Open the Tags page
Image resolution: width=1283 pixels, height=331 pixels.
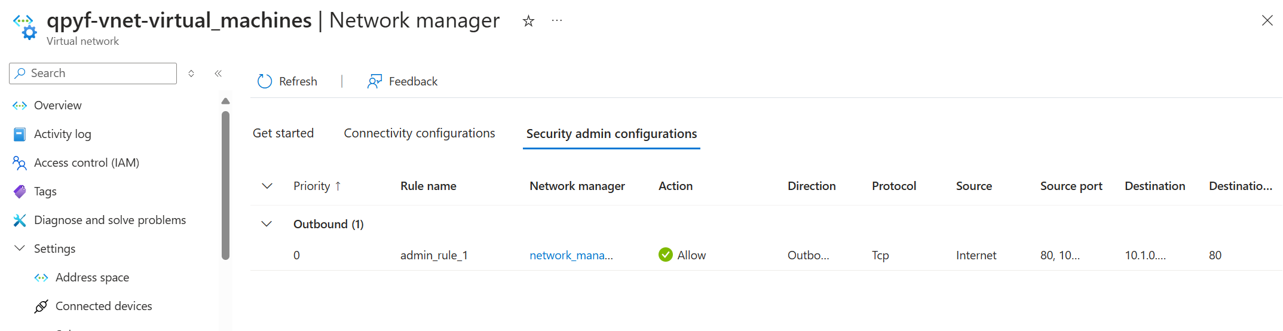point(45,191)
